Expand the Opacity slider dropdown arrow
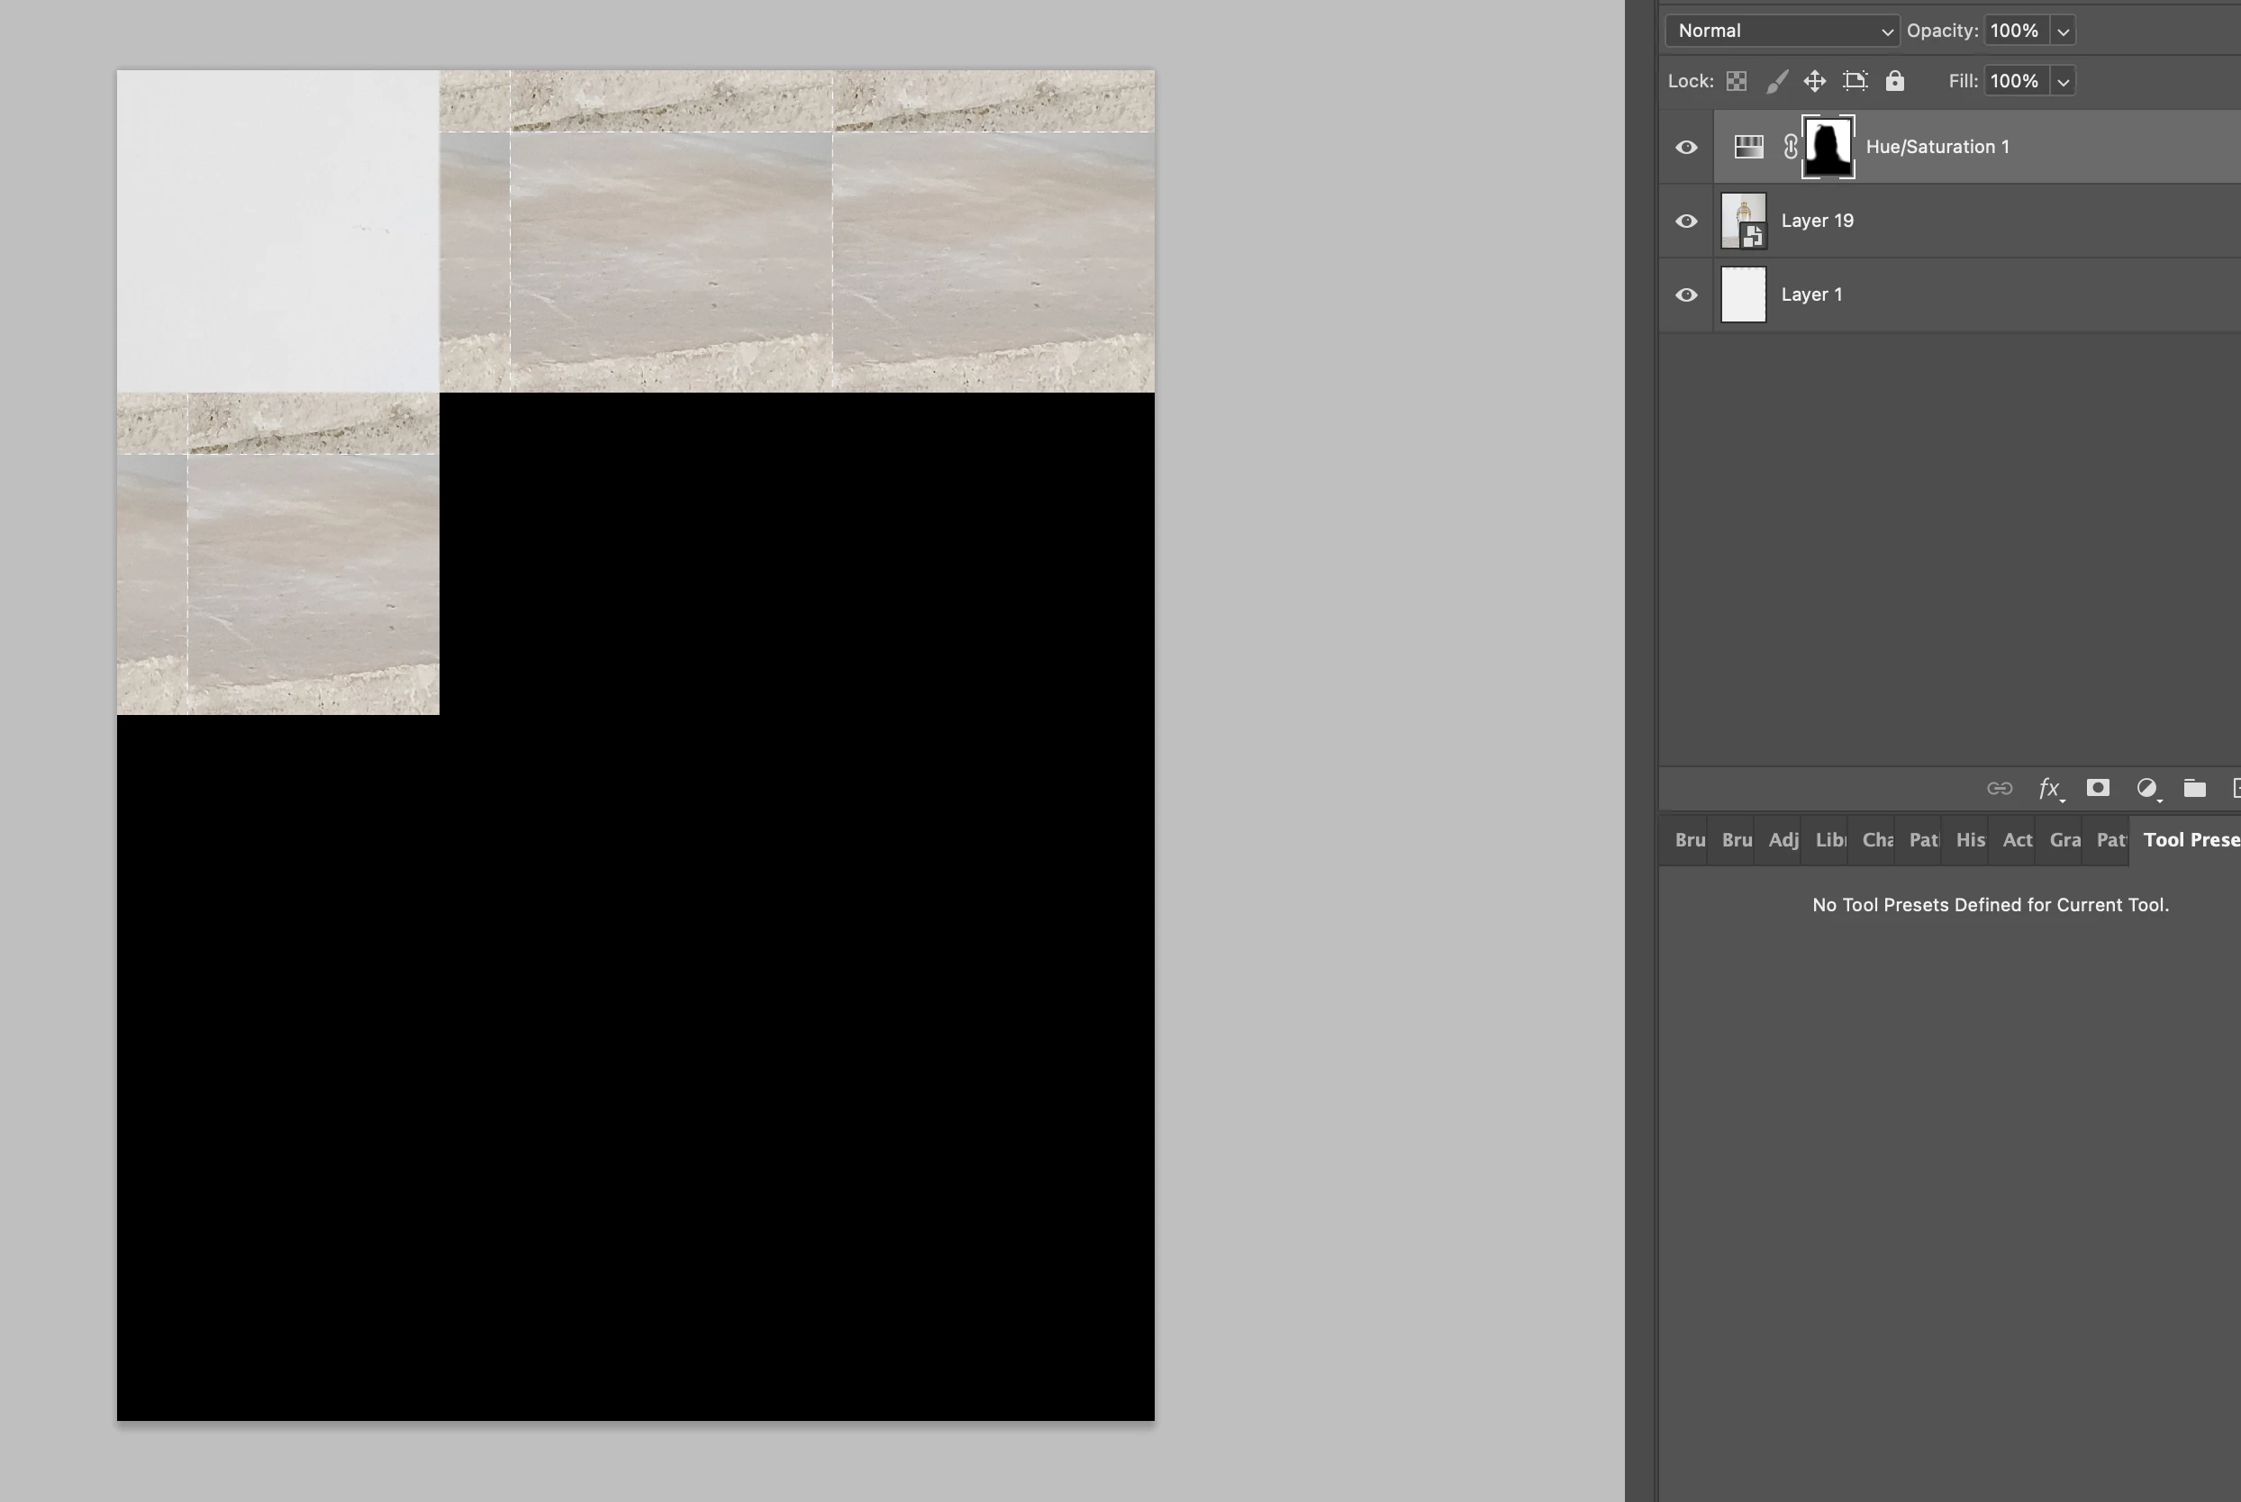Screen dimensions: 2241x1502 [x=2063, y=32]
